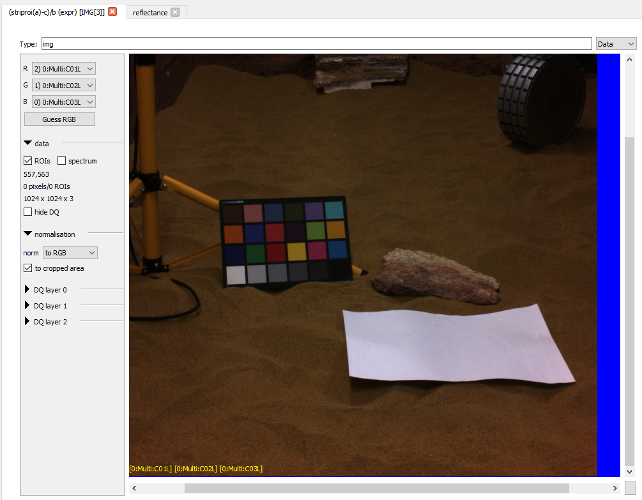Collapse the normalisation section
The height and width of the screenshot is (500, 642).
(28, 234)
